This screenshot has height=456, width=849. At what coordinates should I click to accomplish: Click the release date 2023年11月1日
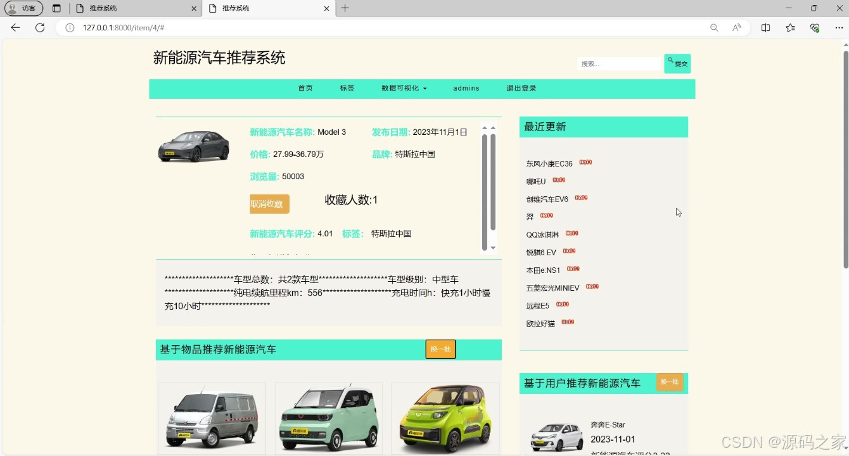[x=440, y=132]
